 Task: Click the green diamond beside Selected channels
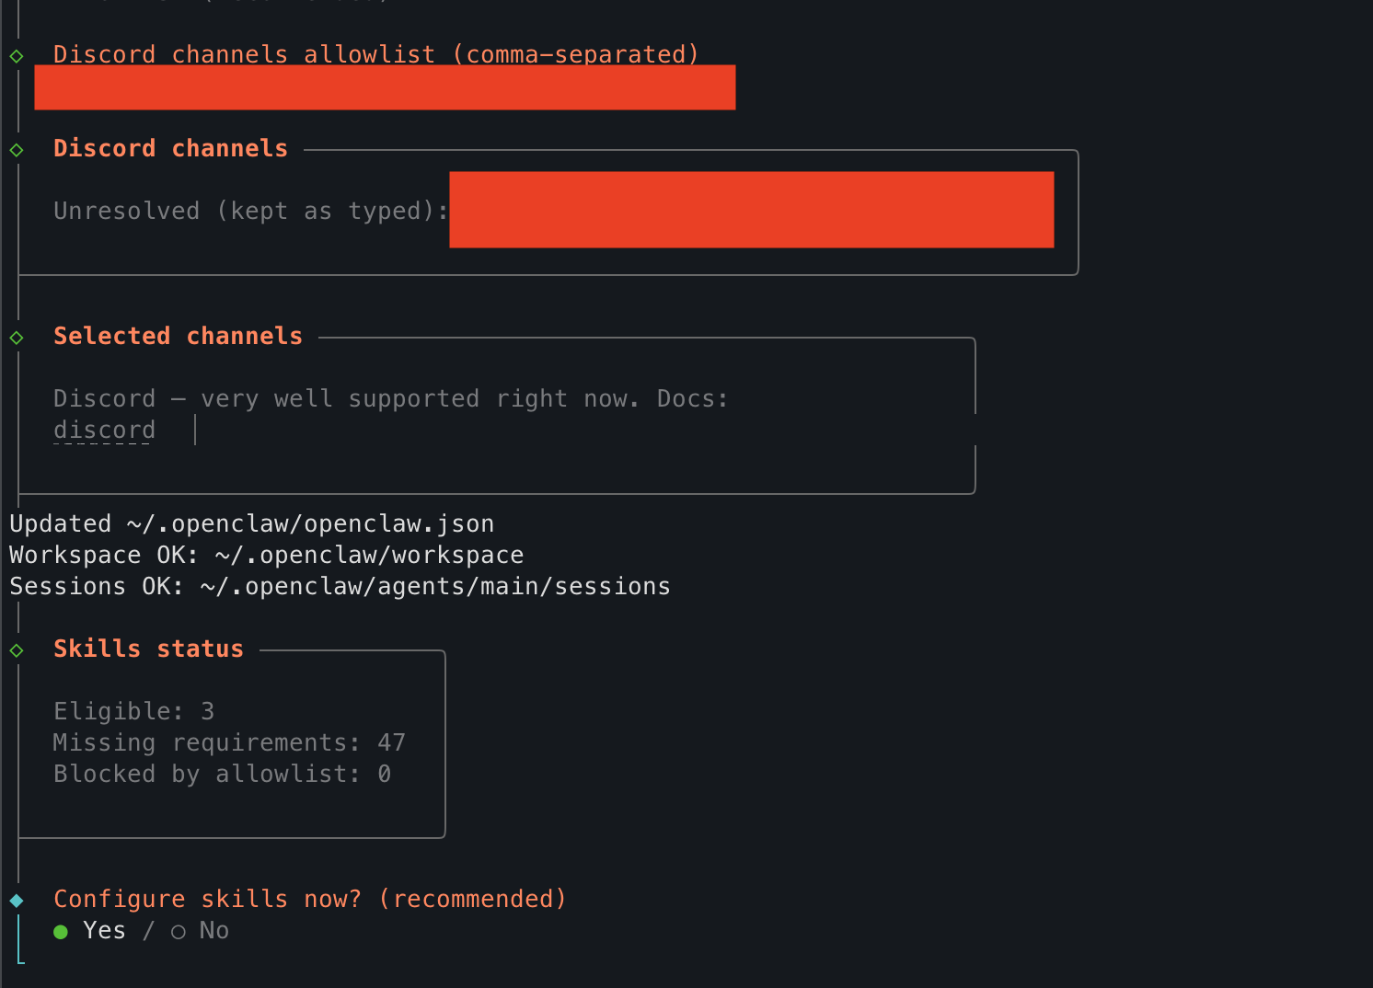tap(17, 338)
